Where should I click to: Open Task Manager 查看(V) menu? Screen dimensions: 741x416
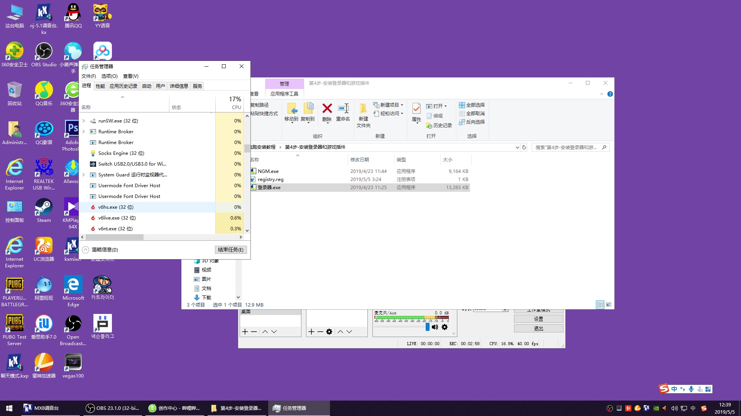point(130,76)
